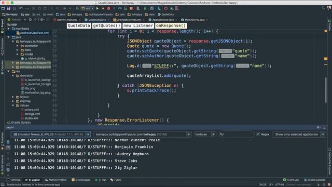Click the red Stop icon in toolbar
This screenshot has width=332, height=187.
point(131,8)
